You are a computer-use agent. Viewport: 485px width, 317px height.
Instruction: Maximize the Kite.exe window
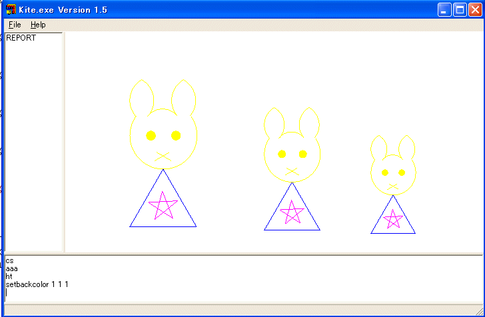[x=460, y=10]
